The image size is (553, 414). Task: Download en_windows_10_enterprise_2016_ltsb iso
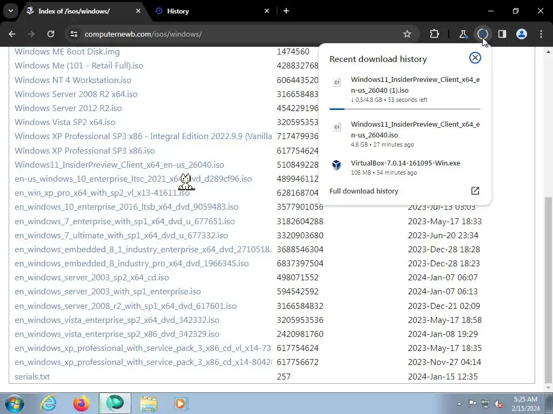point(126,207)
